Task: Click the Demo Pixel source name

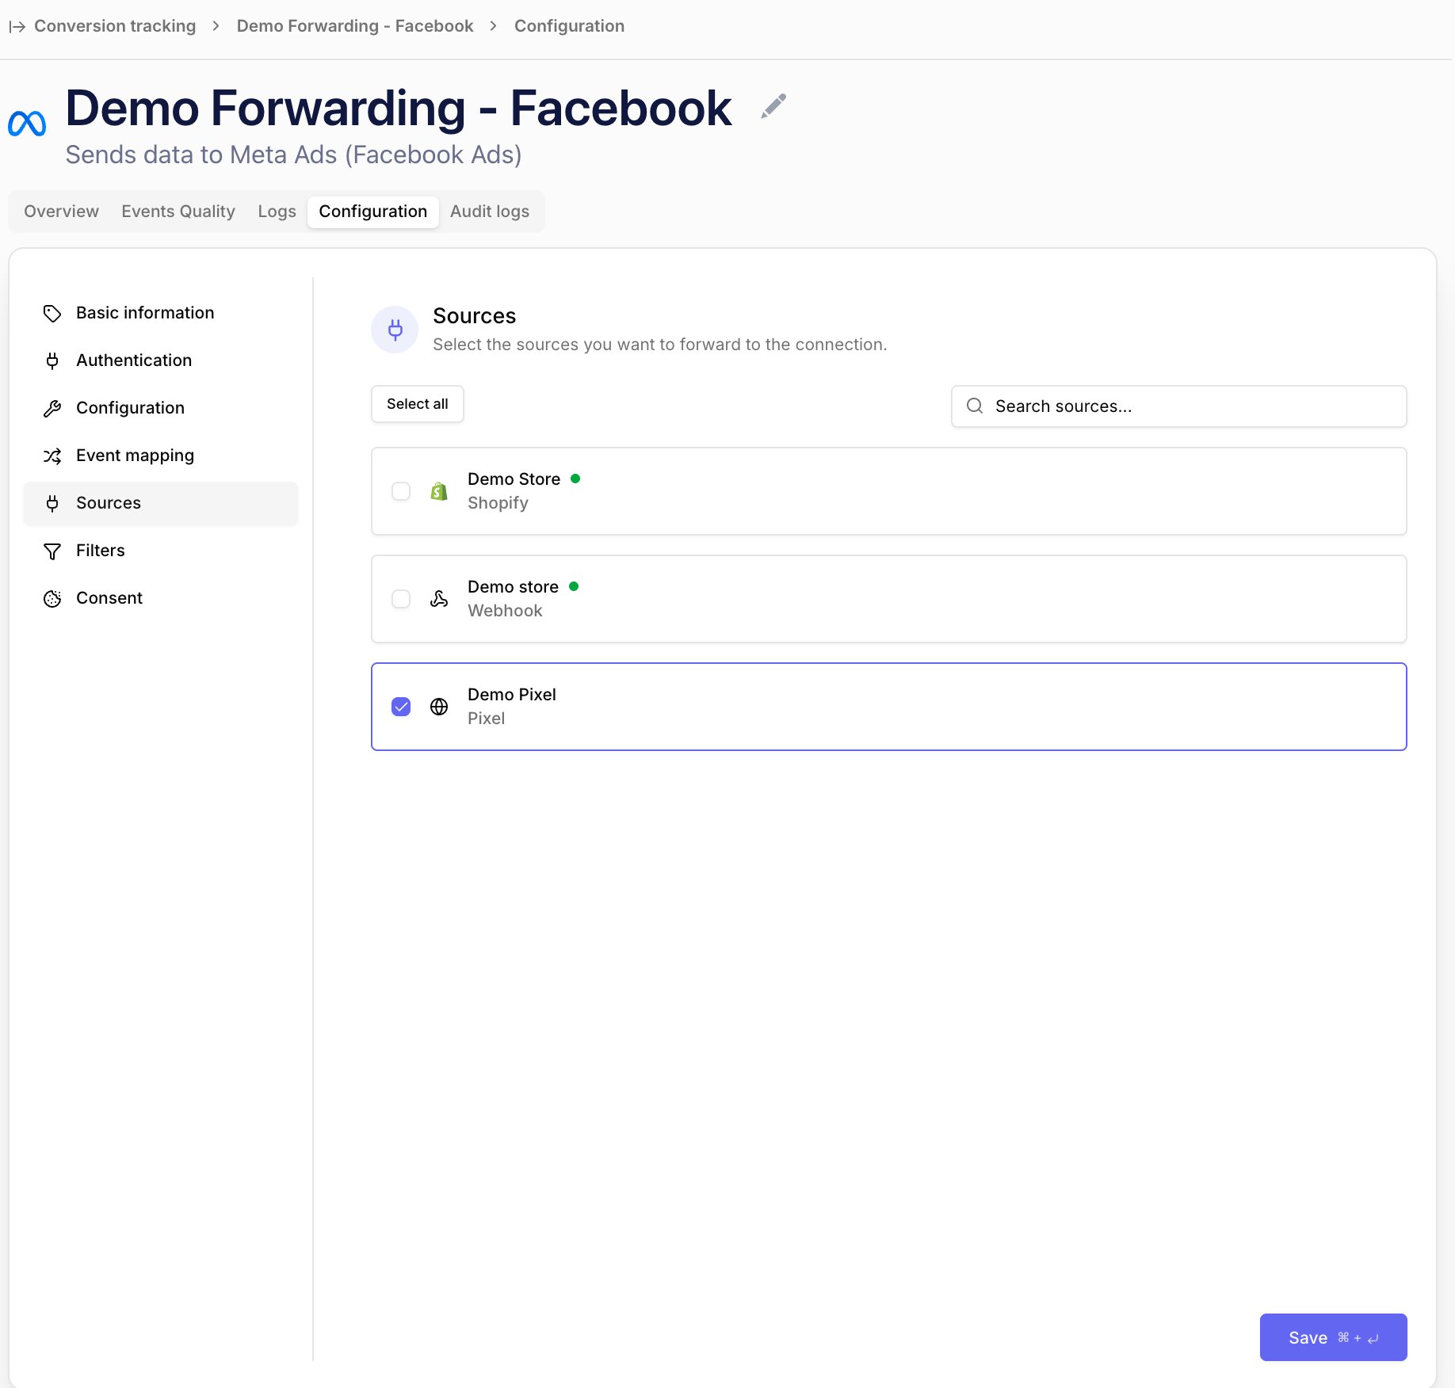Action: [512, 695]
